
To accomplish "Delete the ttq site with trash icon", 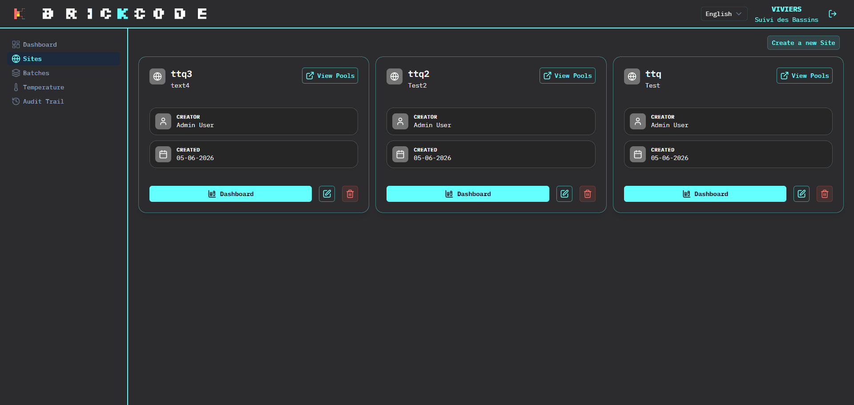I will click(x=825, y=194).
